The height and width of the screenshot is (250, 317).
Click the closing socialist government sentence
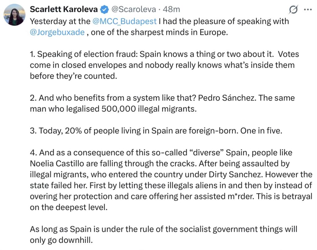(x=163, y=235)
